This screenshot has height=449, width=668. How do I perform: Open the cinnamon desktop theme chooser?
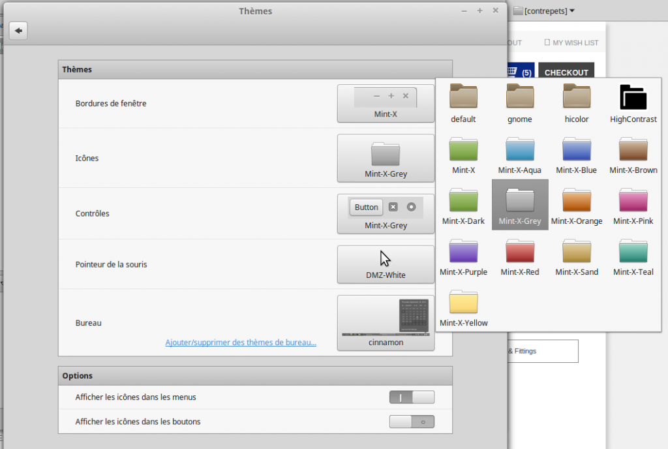[386, 323]
